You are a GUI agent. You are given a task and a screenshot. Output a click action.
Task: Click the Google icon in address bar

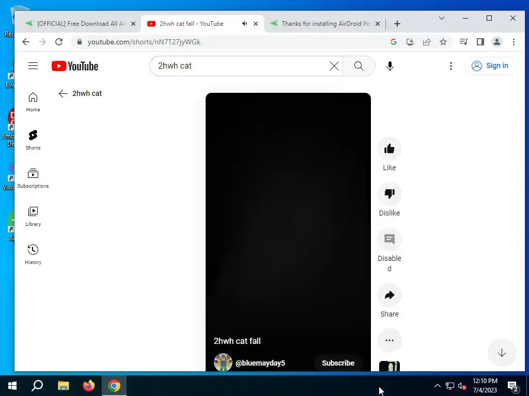(x=393, y=42)
